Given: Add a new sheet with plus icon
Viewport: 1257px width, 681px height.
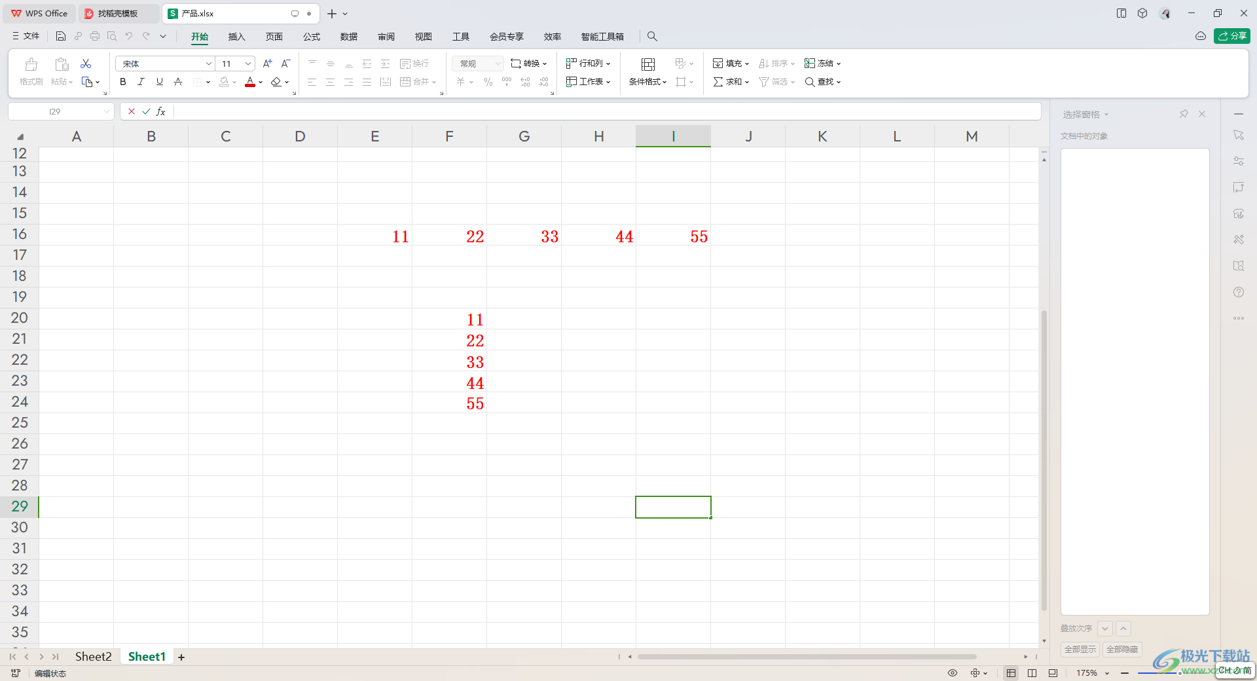Looking at the screenshot, I should pos(181,657).
